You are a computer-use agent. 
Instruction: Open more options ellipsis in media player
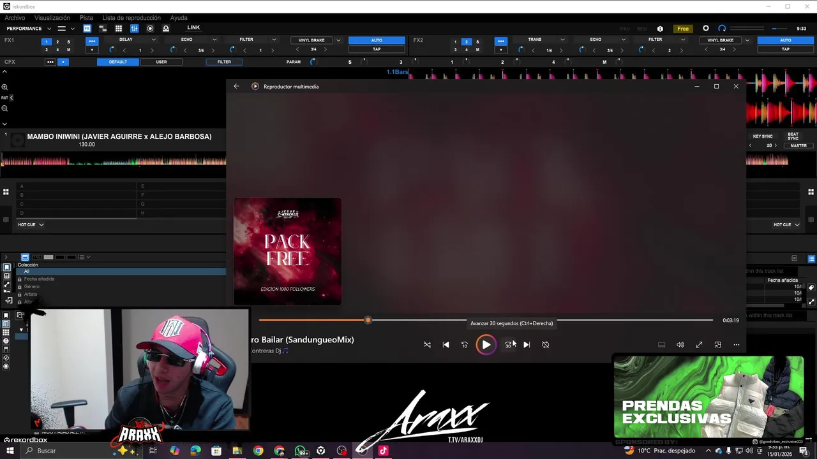(x=736, y=345)
